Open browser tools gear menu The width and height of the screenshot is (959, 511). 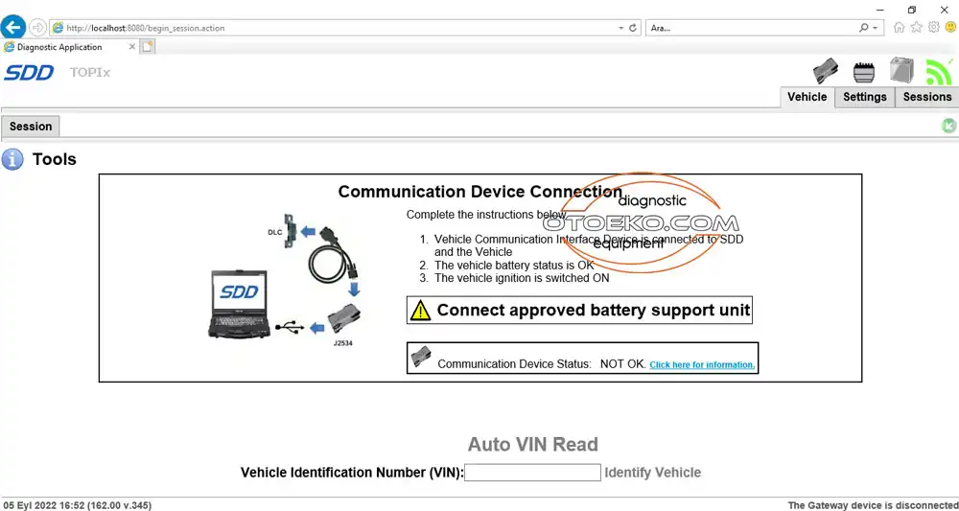pos(933,28)
